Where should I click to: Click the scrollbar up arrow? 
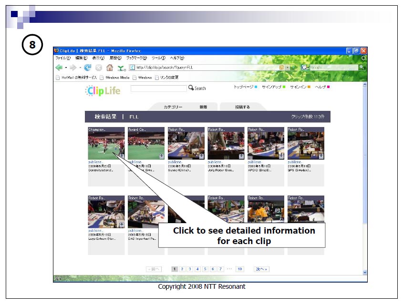point(365,85)
